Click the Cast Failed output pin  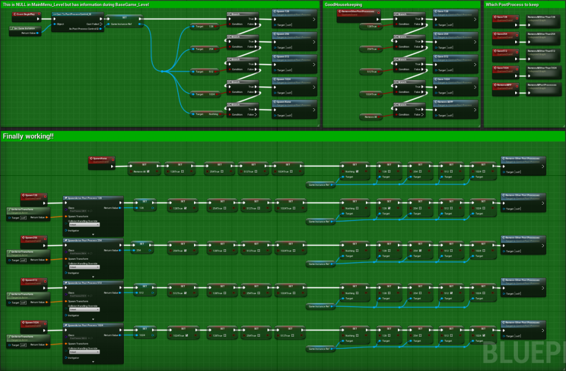101,24
